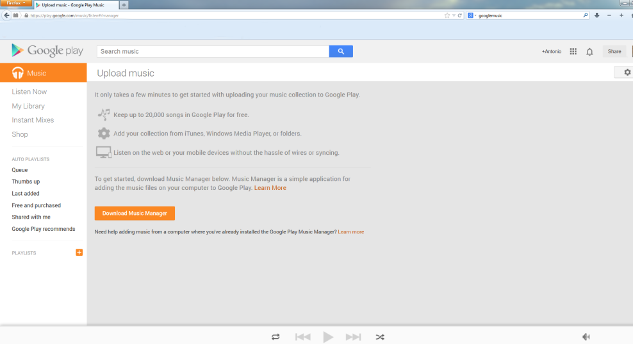Screen dimensions: 633x344
Task: Open Instant Mixes in sidebar
Action: [x=33, y=120]
